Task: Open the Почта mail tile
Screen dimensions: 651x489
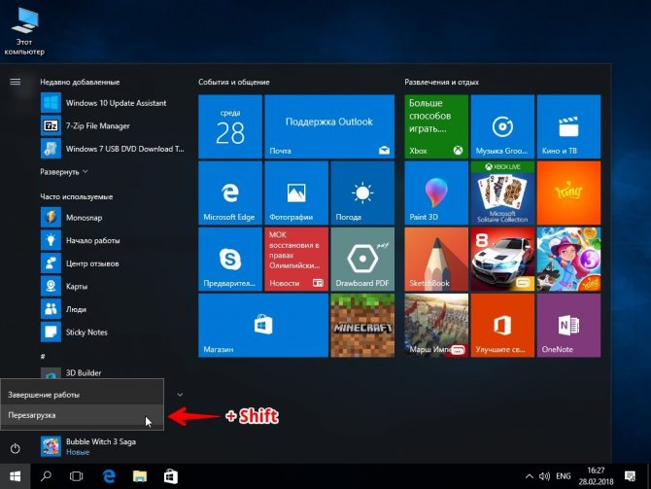Action: click(329, 126)
